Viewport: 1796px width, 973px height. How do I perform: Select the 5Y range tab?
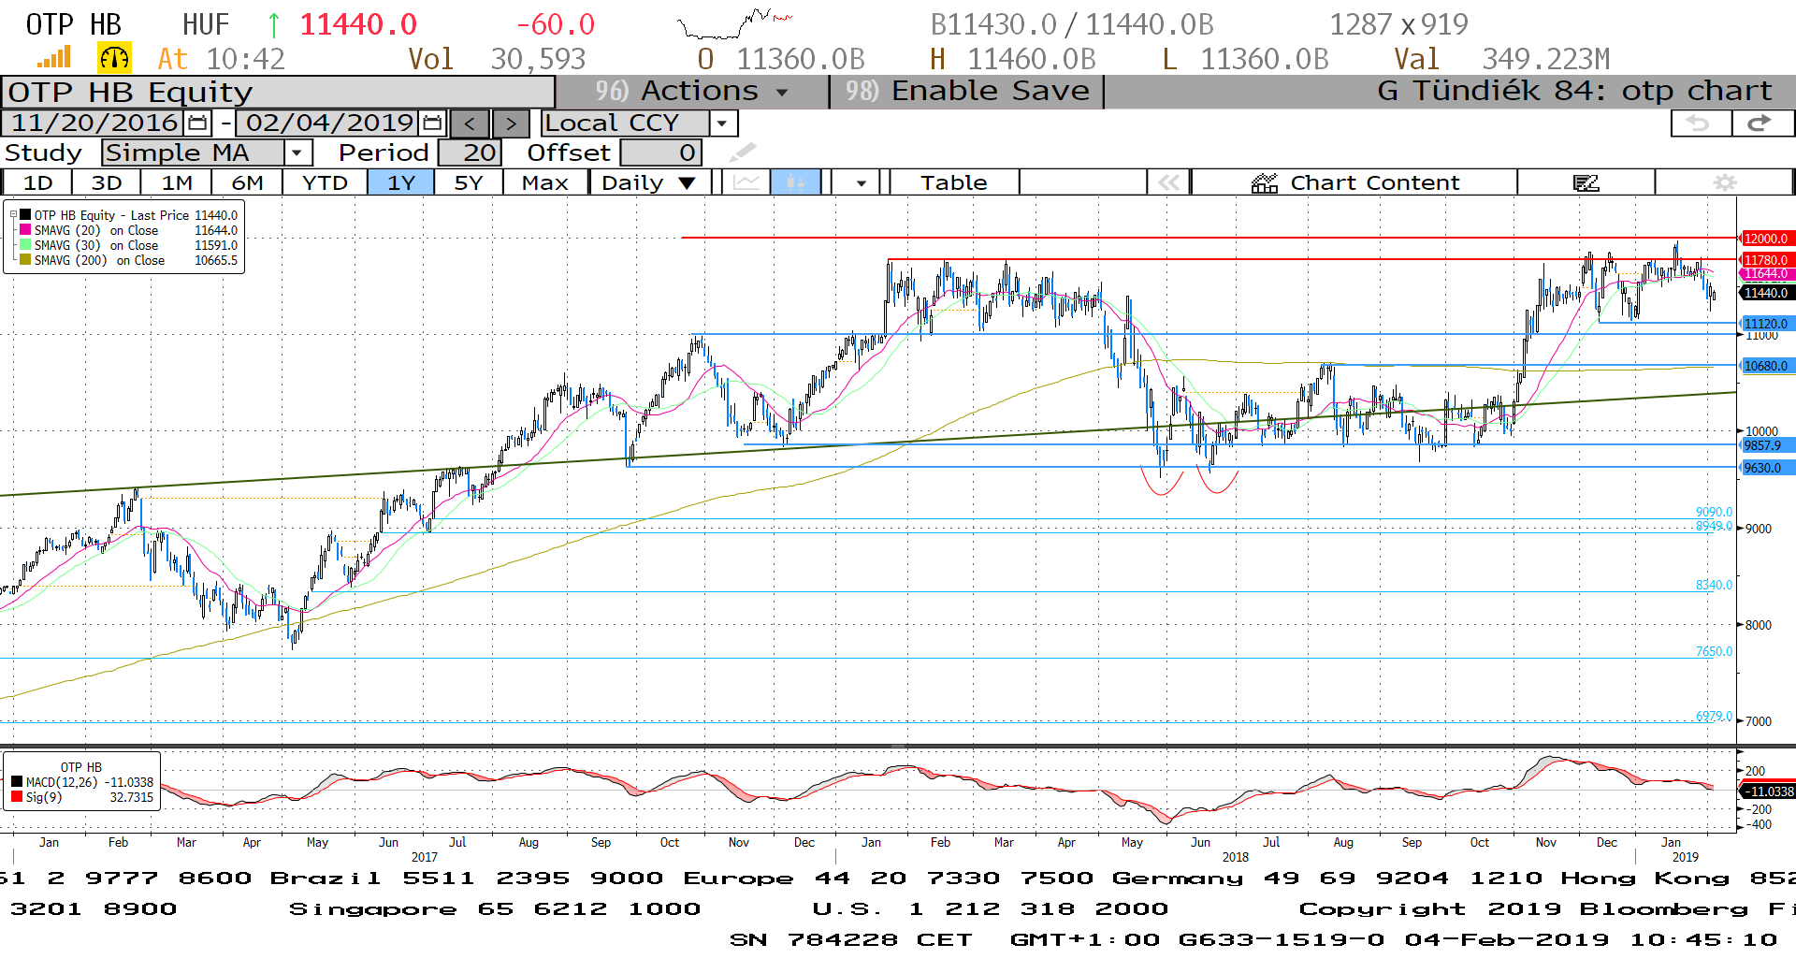tap(469, 182)
